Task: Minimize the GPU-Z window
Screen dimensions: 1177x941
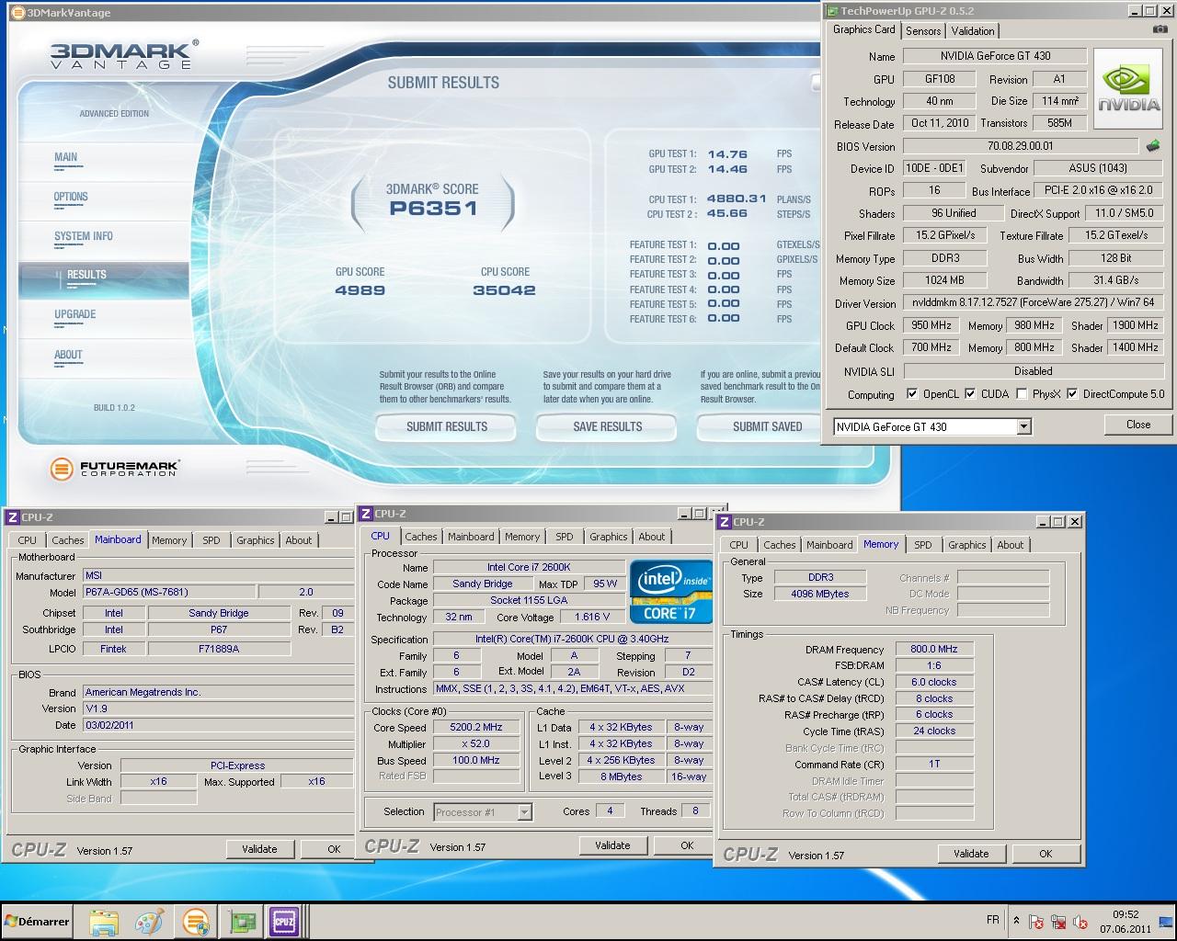Action: 1137,11
